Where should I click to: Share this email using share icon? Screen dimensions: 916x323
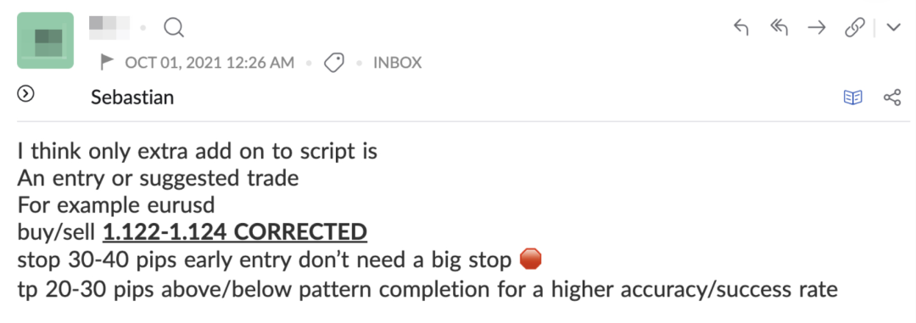[892, 97]
